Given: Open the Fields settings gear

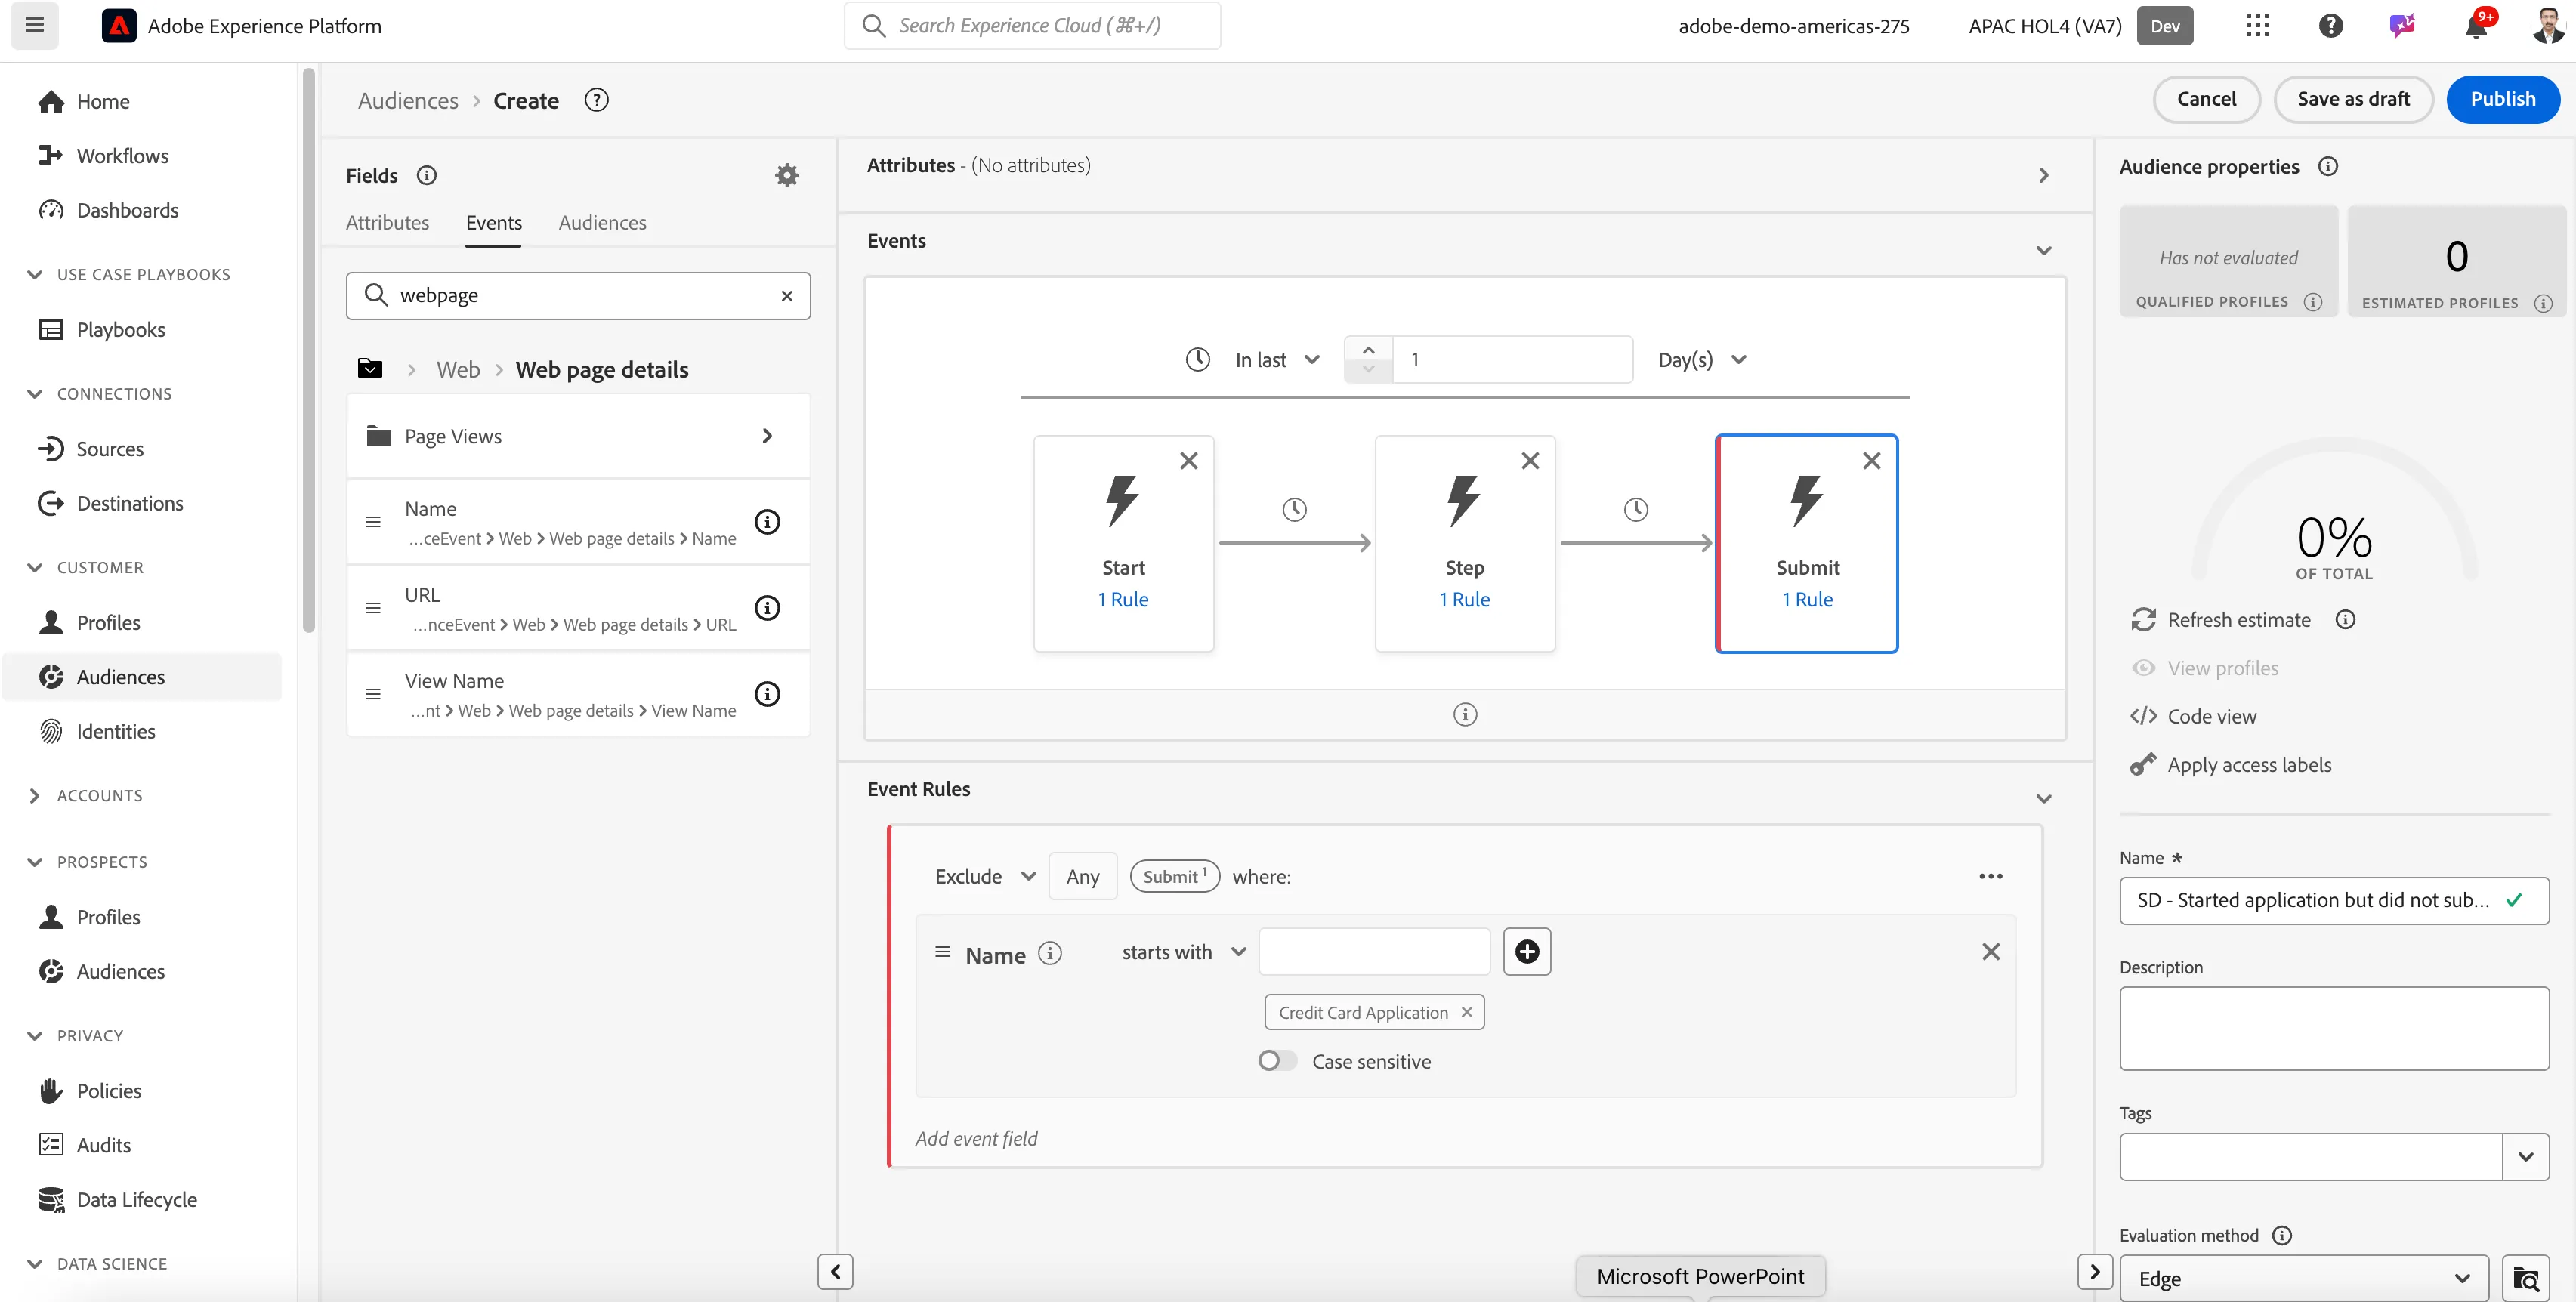Looking at the screenshot, I should [x=787, y=176].
